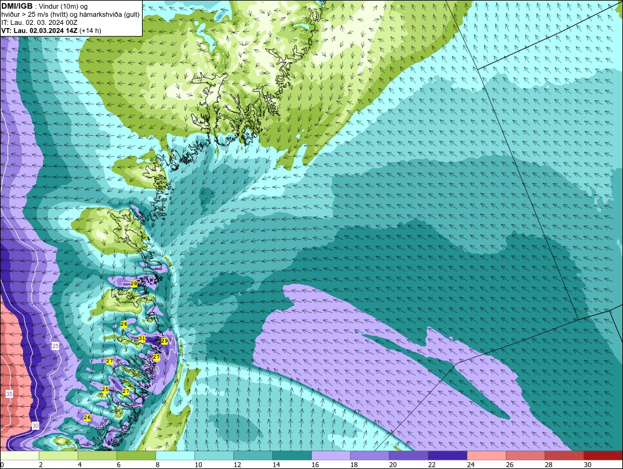This screenshot has width=623, height=469.
Task: Select the 18–20 m/s purple legend swatch
Action: pos(370,455)
